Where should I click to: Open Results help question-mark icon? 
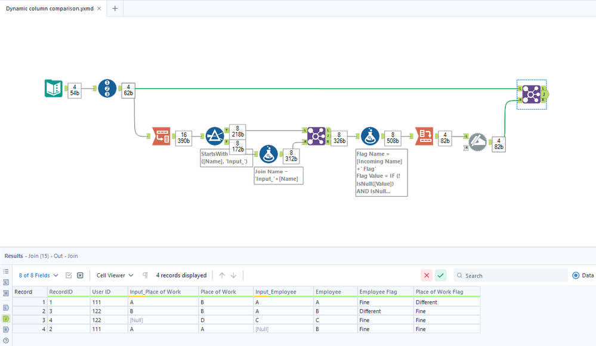click(x=6, y=341)
